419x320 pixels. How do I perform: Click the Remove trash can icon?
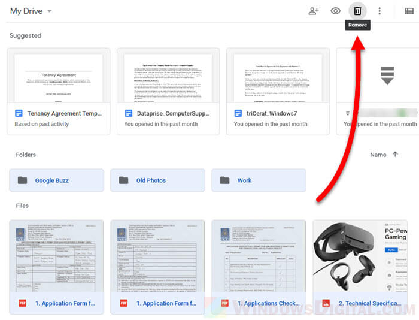(357, 11)
